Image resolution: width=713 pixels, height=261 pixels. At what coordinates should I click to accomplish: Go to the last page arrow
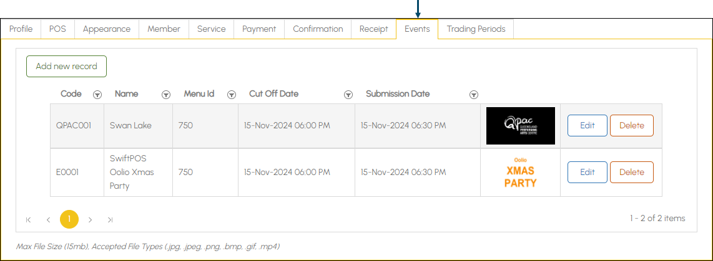(110, 220)
